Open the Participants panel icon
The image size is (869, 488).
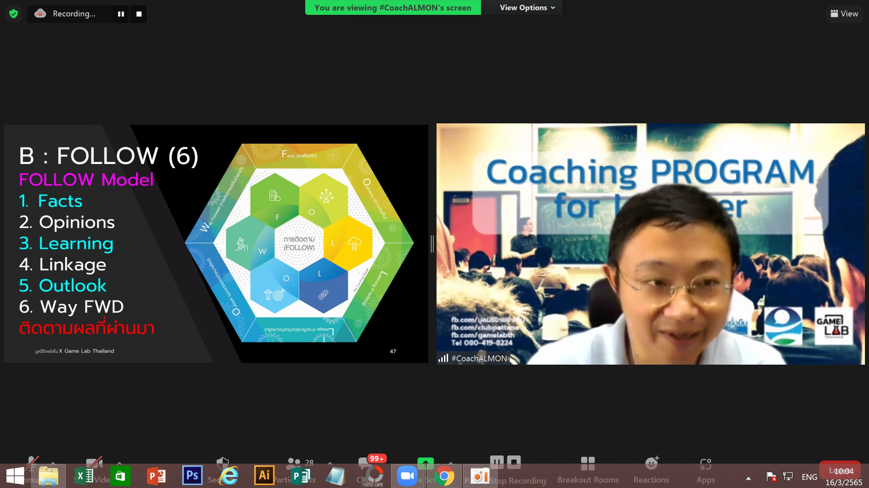pyautogui.click(x=294, y=463)
